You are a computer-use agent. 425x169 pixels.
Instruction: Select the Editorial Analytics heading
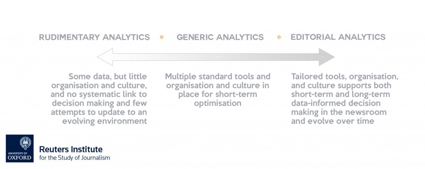point(338,37)
